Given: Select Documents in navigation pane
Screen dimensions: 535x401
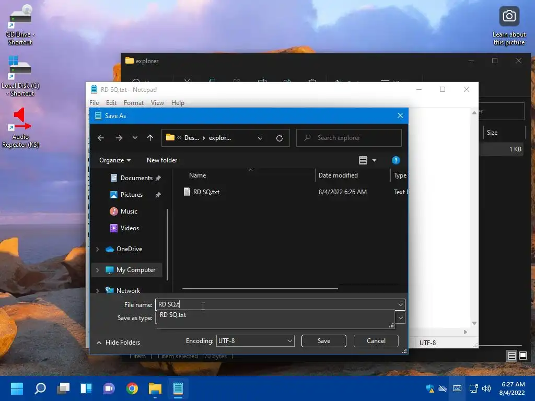Looking at the screenshot, I should (136, 178).
